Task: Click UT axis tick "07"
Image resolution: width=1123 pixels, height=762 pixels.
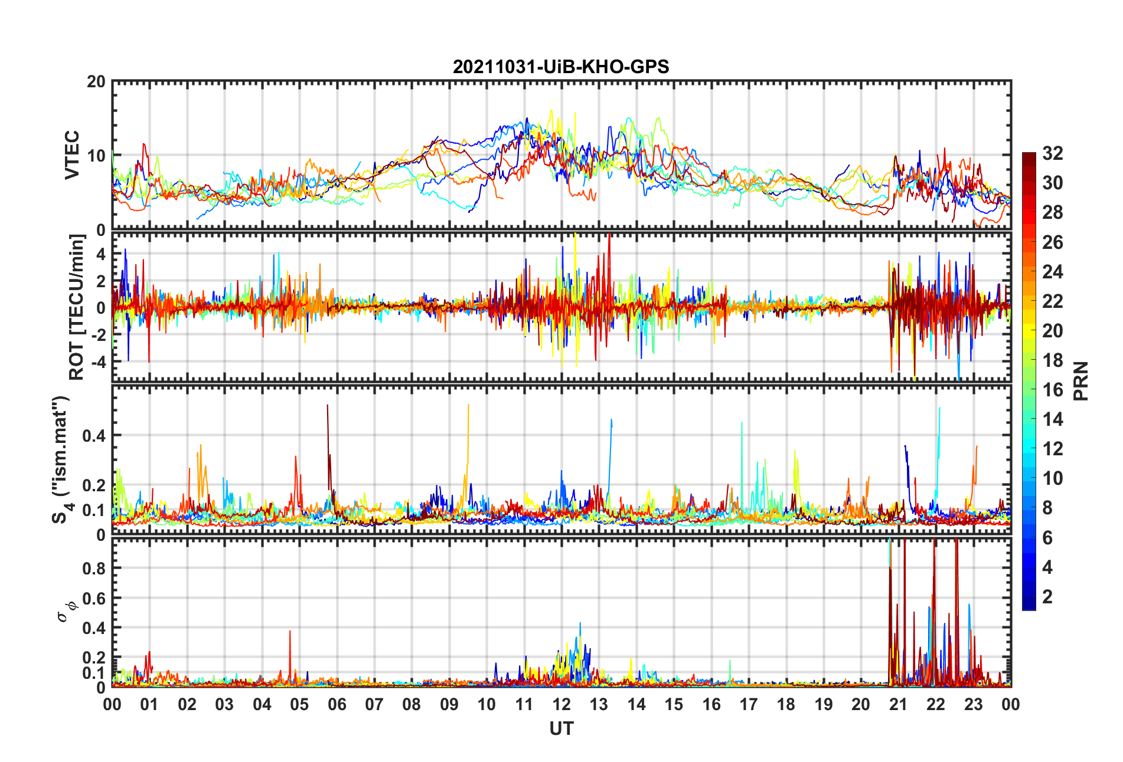Action: (374, 705)
